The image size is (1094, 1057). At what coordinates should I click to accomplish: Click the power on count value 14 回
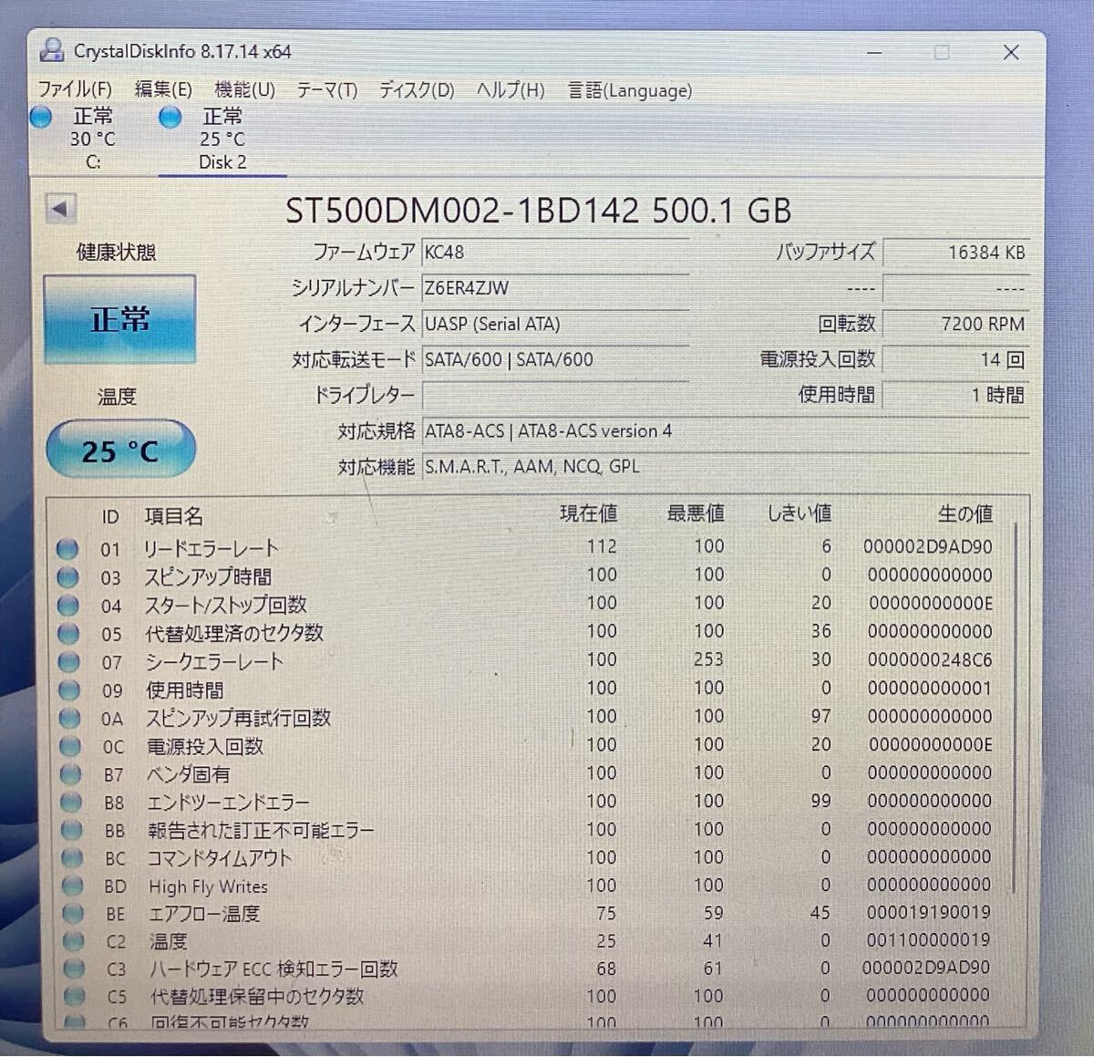point(956,359)
